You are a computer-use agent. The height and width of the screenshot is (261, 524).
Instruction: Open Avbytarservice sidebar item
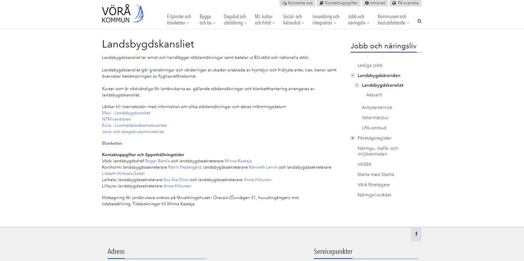click(377, 107)
